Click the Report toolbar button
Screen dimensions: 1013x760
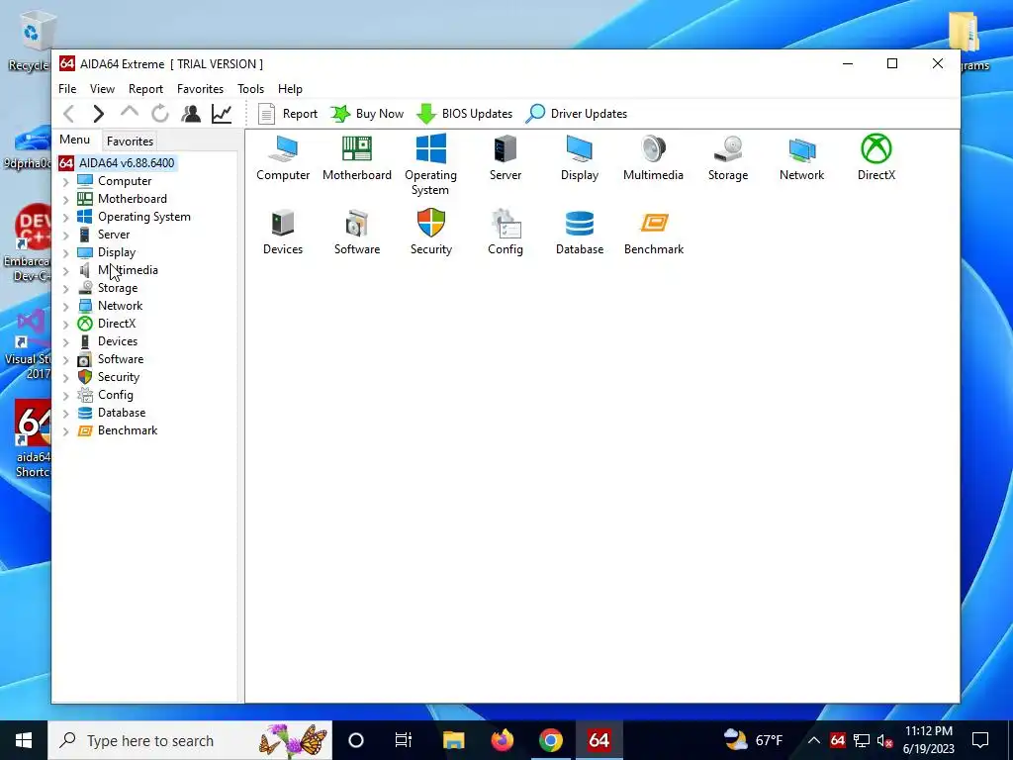pyautogui.click(x=288, y=114)
